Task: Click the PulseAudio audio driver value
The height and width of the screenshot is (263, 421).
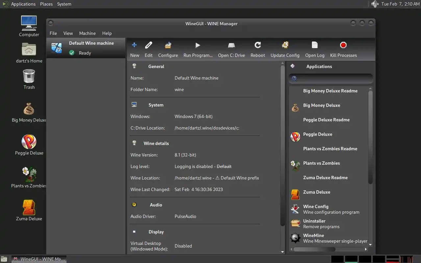Action: (x=185, y=216)
